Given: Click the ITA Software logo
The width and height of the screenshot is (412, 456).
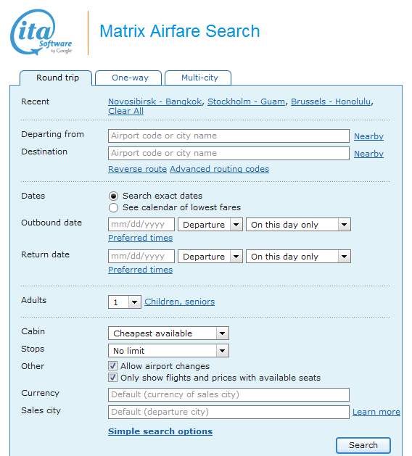Looking at the screenshot, I should point(41,32).
